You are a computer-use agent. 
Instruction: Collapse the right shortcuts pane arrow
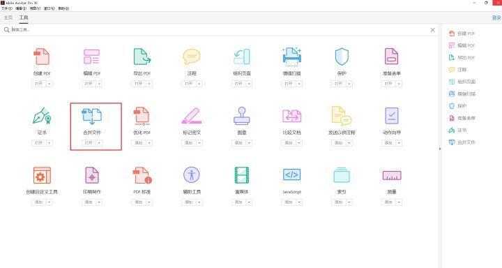(x=440, y=149)
